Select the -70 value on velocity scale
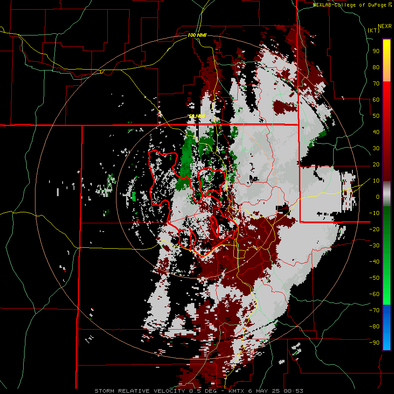Screen dimensions: 394x394 pyautogui.click(x=374, y=310)
